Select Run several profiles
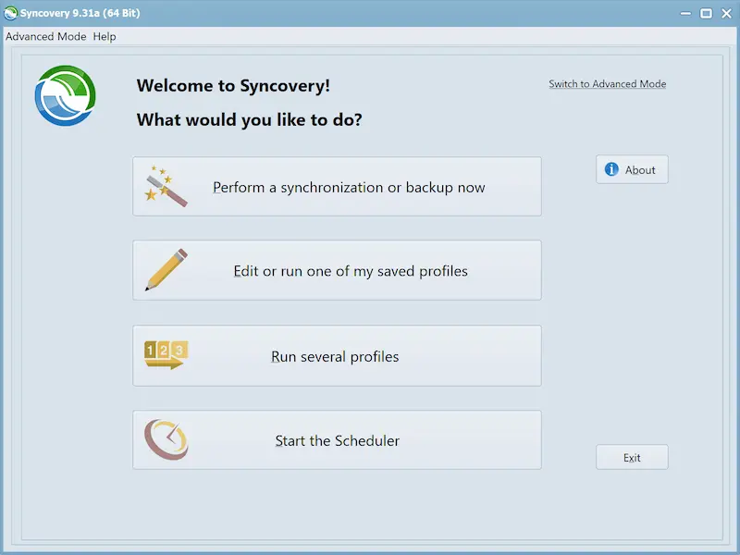The image size is (740, 555). pyautogui.click(x=337, y=355)
